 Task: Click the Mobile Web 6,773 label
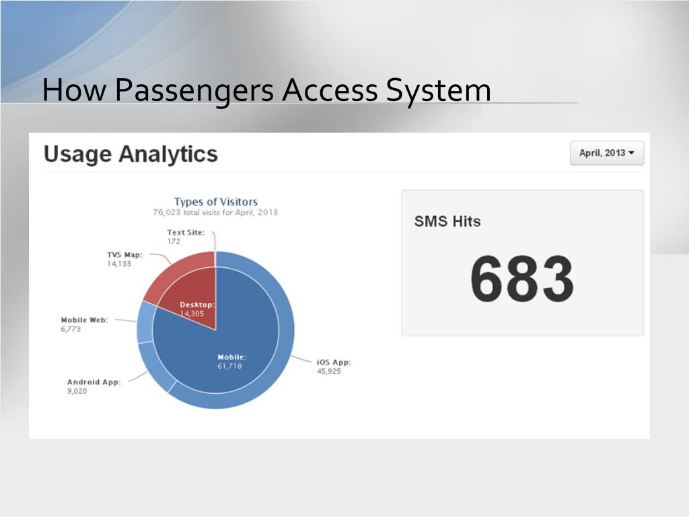click(84, 324)
